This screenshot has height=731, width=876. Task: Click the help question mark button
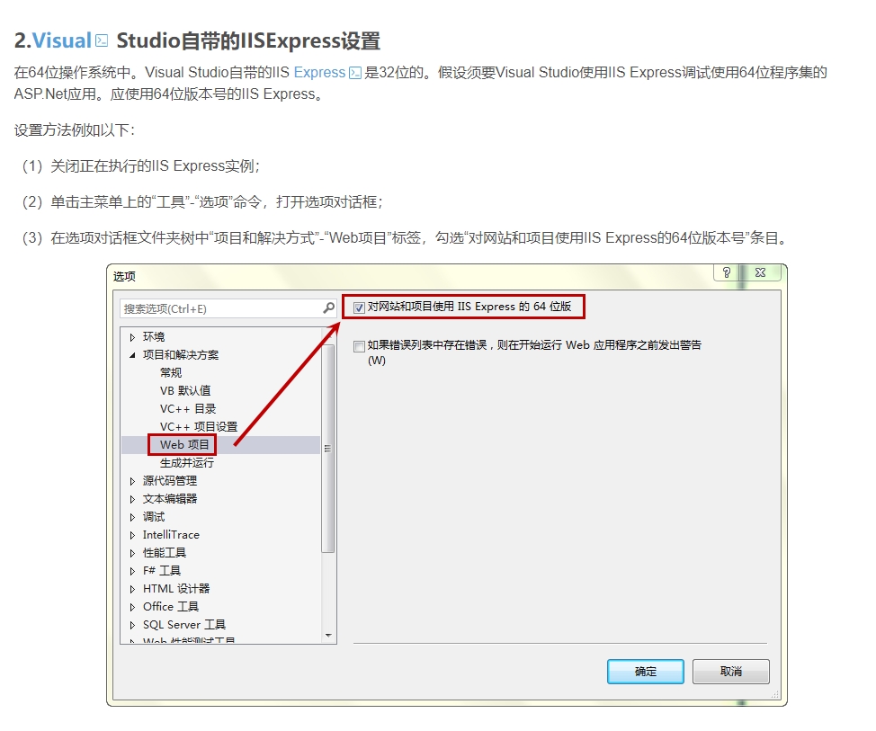(726, 272)
